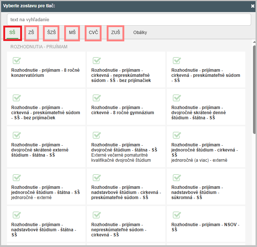257x247 pixels.
Task: Click check icon on nadstavbové štúdium súkromná card
Action: (x=177, y=177)
